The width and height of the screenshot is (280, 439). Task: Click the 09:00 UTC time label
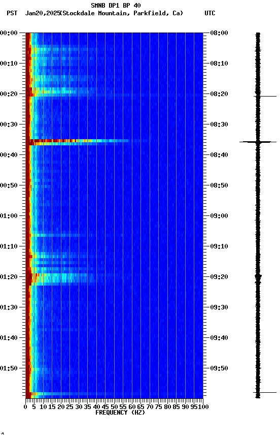coord(219,216)
